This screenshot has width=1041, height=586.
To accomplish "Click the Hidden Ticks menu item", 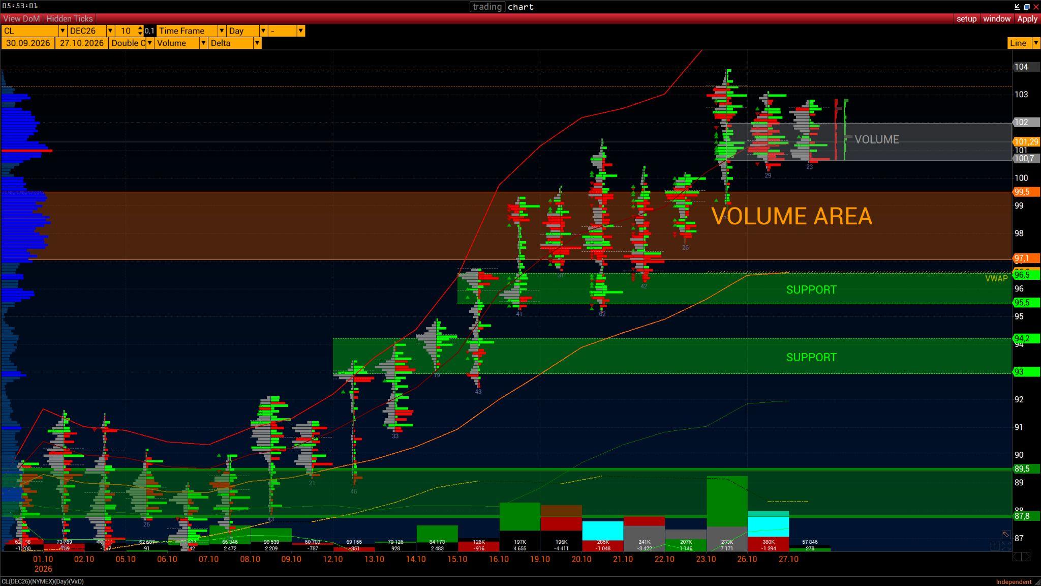I will tap(70, 19).
